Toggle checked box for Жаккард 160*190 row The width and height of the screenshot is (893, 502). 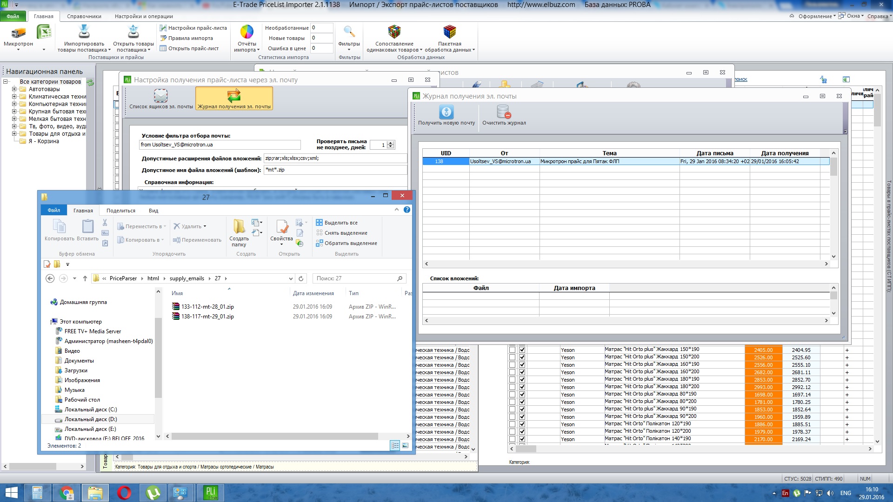(522, 365)
